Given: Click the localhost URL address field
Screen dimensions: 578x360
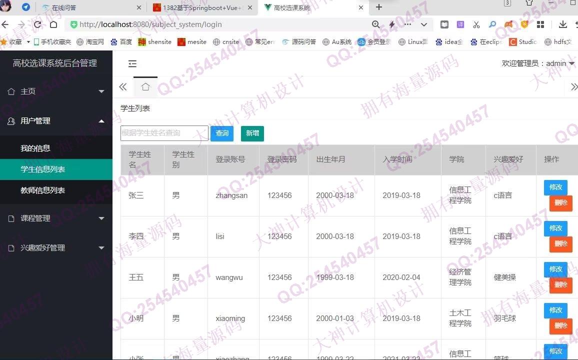Looking at the screenshot, I should 150,24.
